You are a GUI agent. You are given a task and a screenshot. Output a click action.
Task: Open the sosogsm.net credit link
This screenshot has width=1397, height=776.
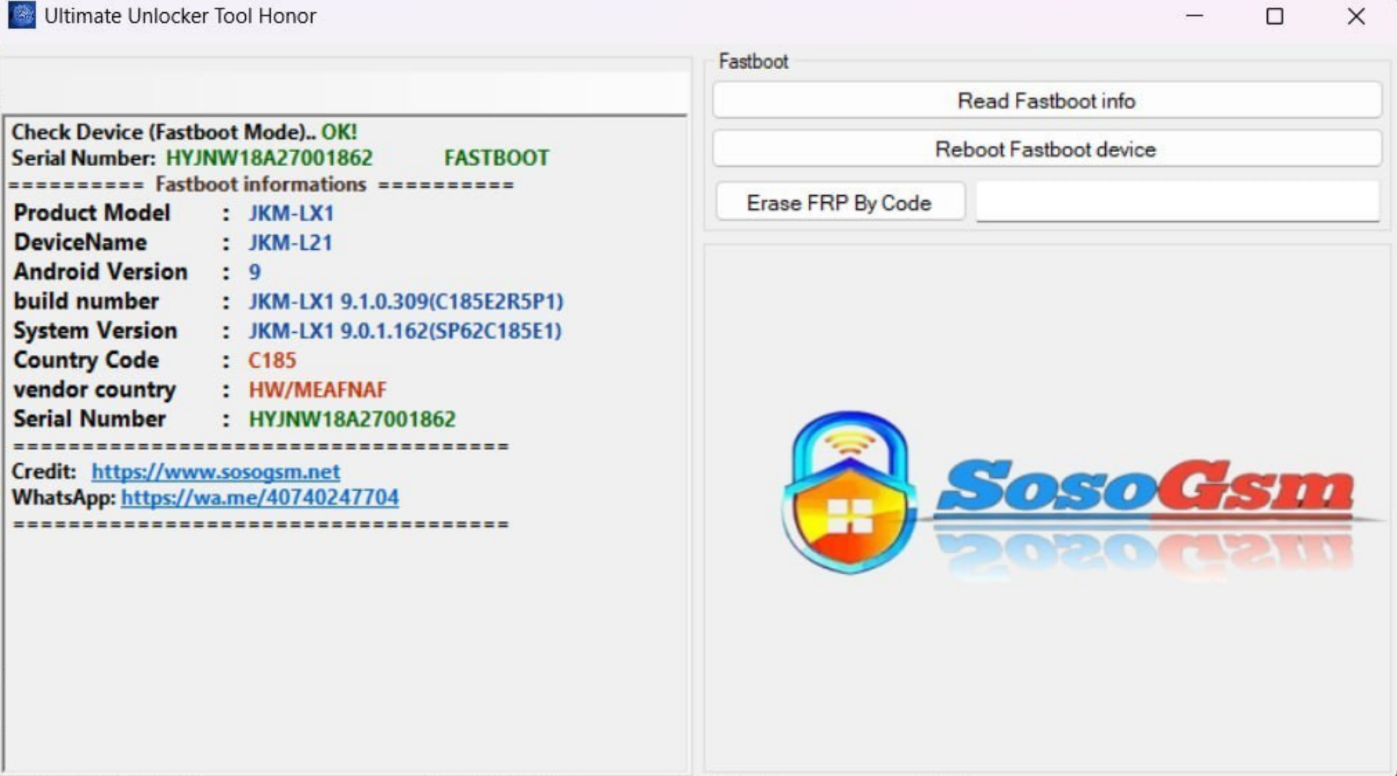(215, 471)
